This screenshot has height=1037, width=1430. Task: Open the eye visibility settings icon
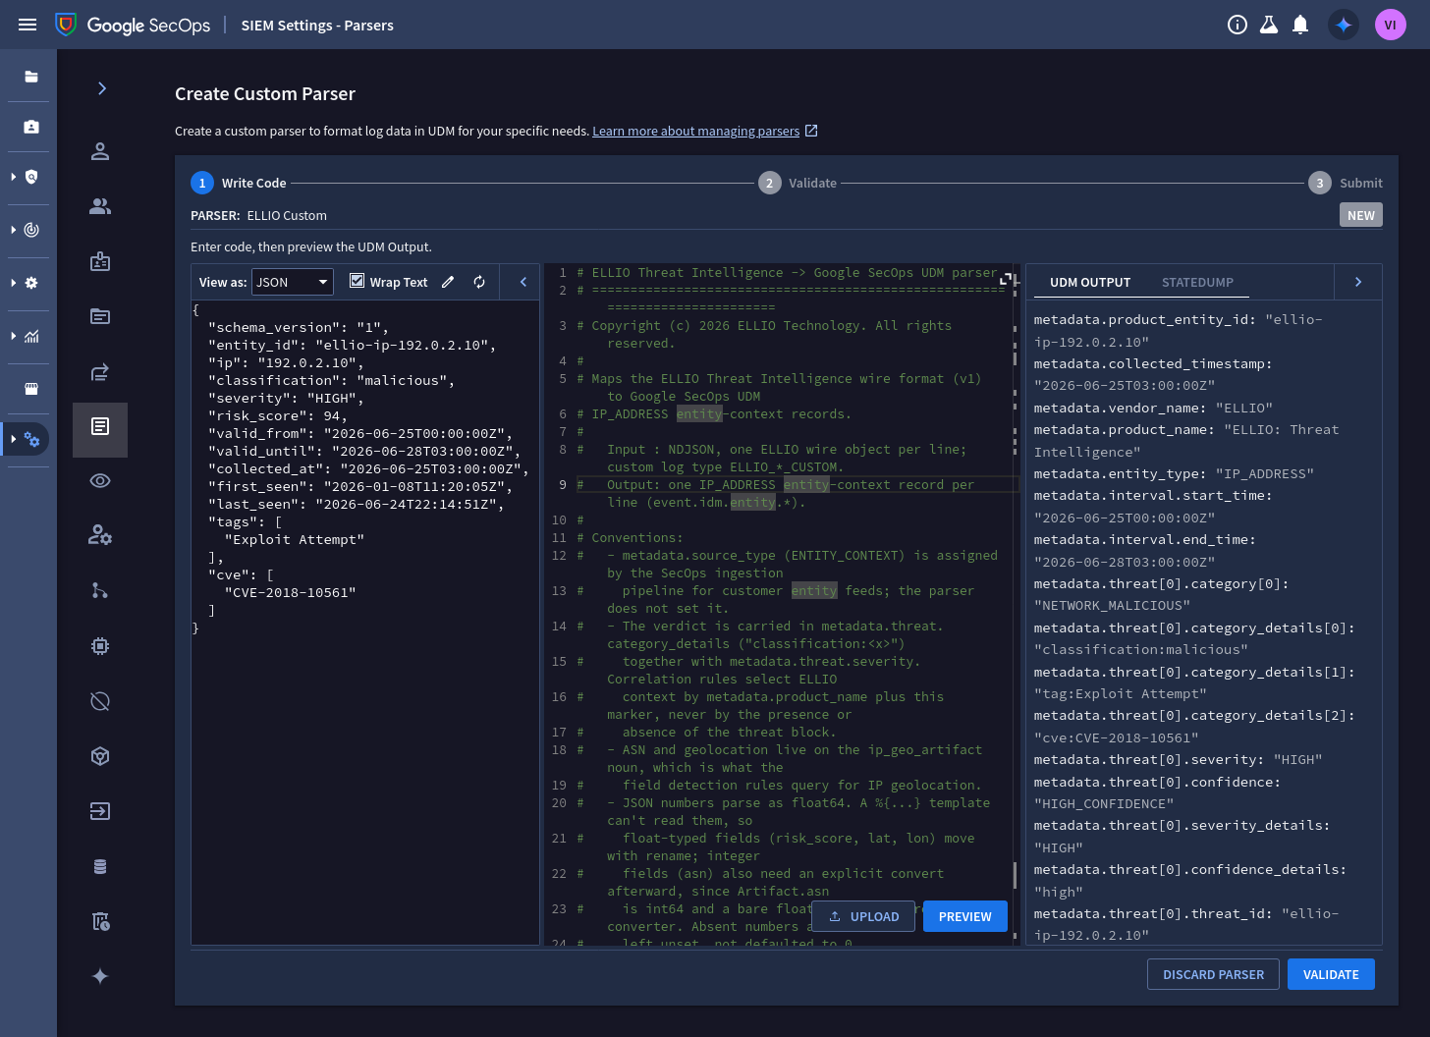100,481
